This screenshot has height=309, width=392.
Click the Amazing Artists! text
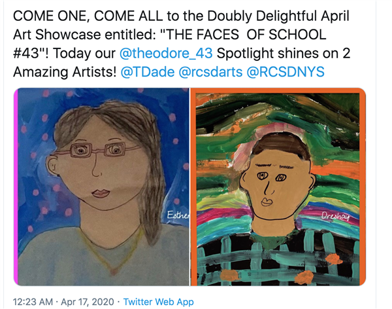pos(65,72)
